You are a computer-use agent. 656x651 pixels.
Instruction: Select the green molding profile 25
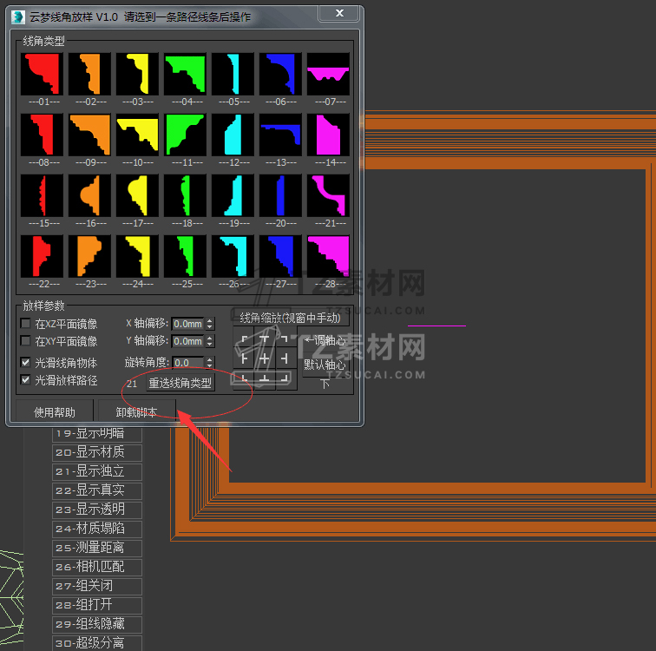185,256
